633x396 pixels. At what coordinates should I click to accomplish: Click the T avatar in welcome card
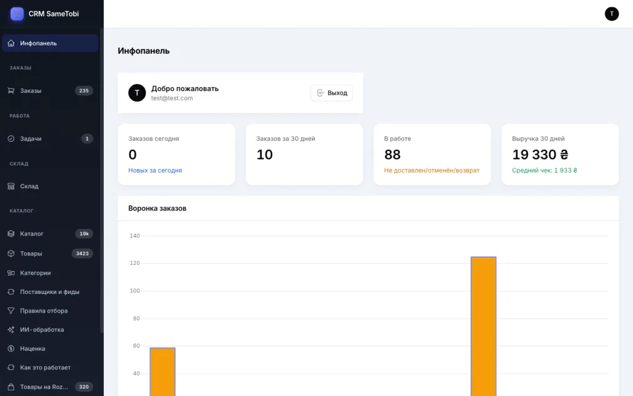[137, 93]
